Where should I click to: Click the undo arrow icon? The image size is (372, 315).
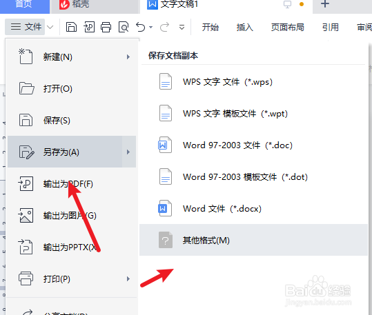(x=141, y=27)
